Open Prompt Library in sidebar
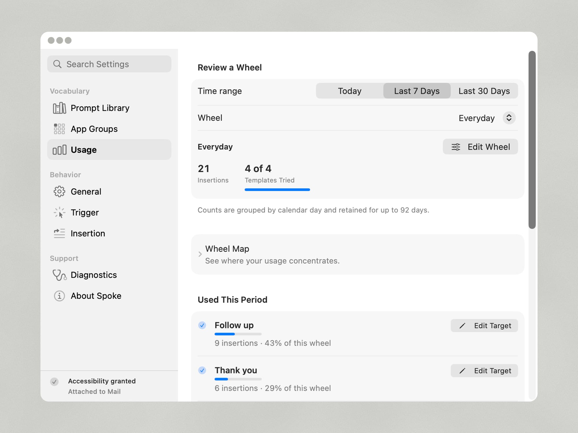 tap(109, 108)
